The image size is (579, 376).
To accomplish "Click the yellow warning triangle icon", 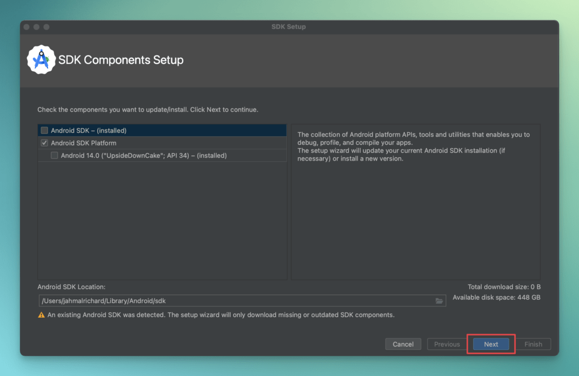I will click(x=41, y=315).
